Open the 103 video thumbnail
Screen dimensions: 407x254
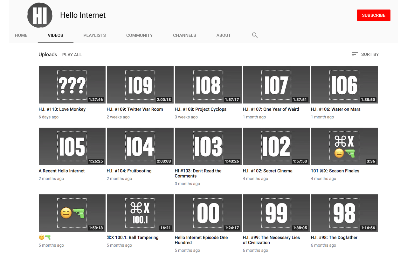(x=208, y=146)
